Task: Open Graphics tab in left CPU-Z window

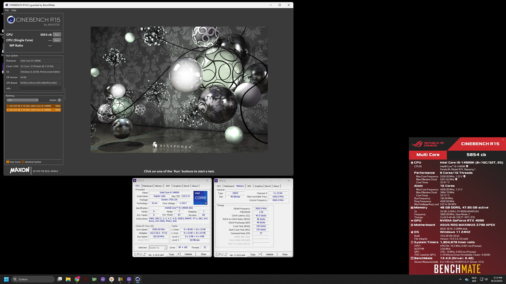Action: [x=177, y=186]
